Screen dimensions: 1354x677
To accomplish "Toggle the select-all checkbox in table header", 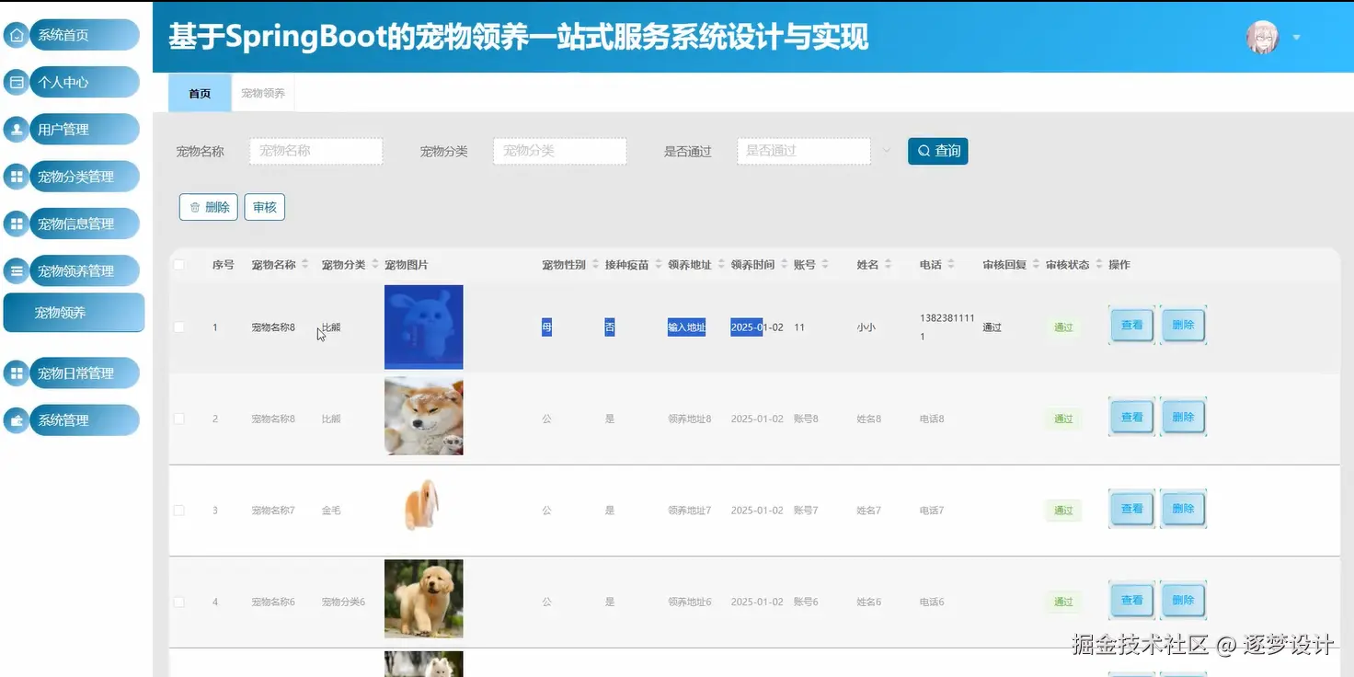I will [178, 265].
